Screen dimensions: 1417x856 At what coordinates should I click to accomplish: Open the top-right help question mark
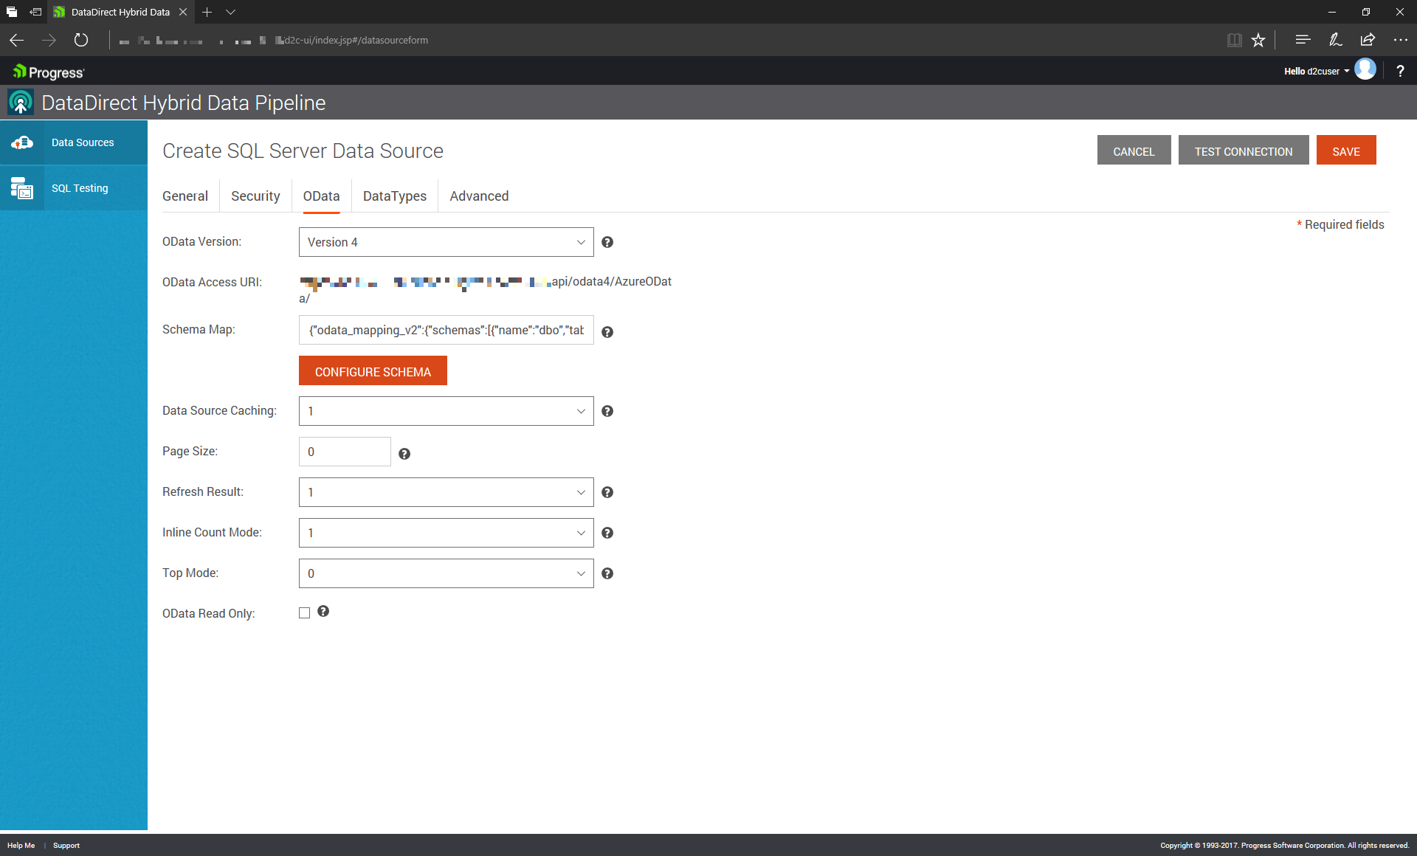1400,71
